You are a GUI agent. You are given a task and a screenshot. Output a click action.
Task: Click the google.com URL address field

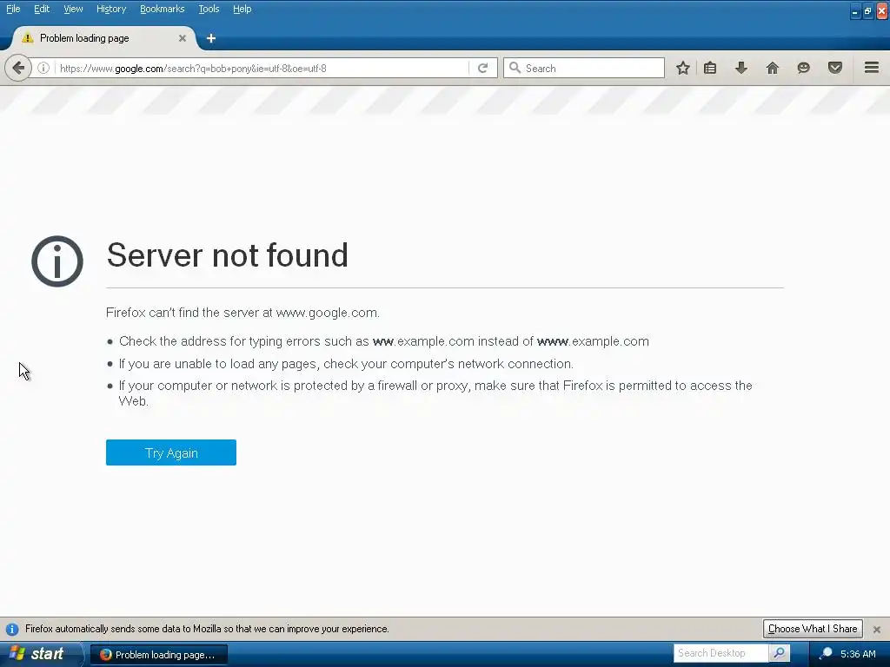coord(261,68)
